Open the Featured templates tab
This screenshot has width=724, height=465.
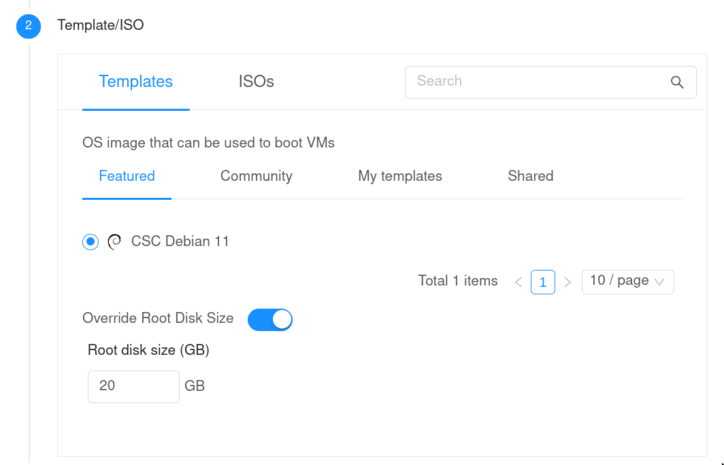coord(127,176)
